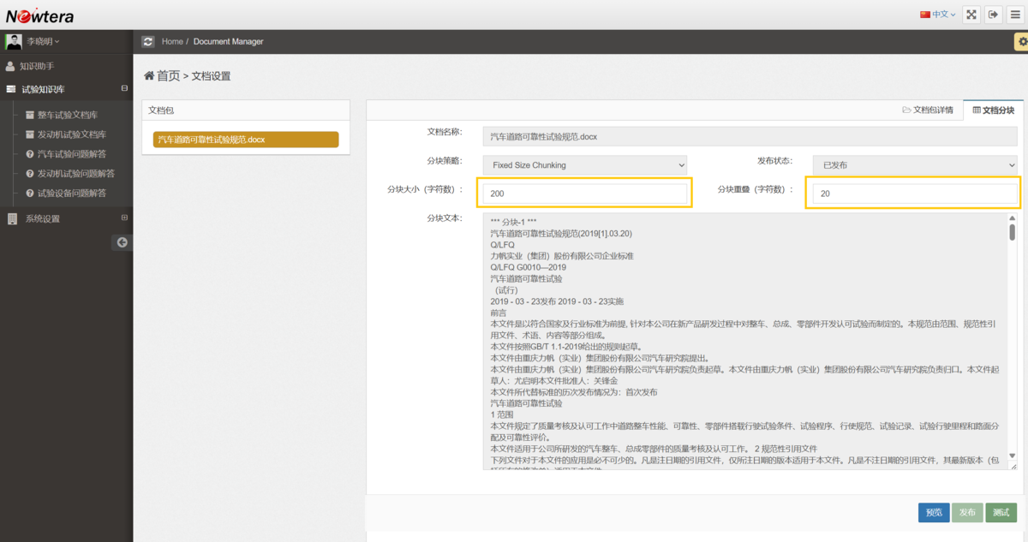Open the 李晓明 user menu
Viewport: 1028px width, 542px height.
coord(43,41)
